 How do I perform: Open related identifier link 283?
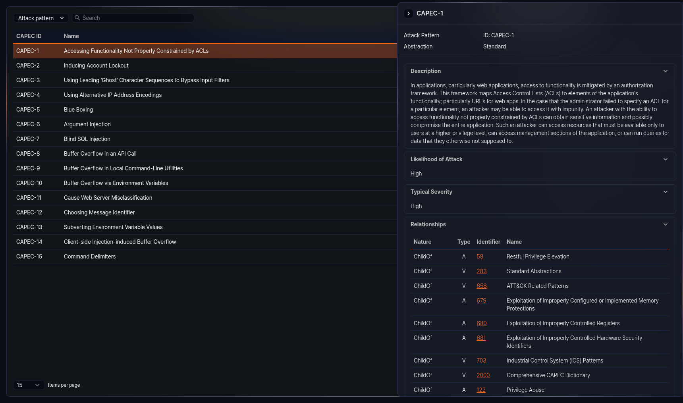[481, 271]
